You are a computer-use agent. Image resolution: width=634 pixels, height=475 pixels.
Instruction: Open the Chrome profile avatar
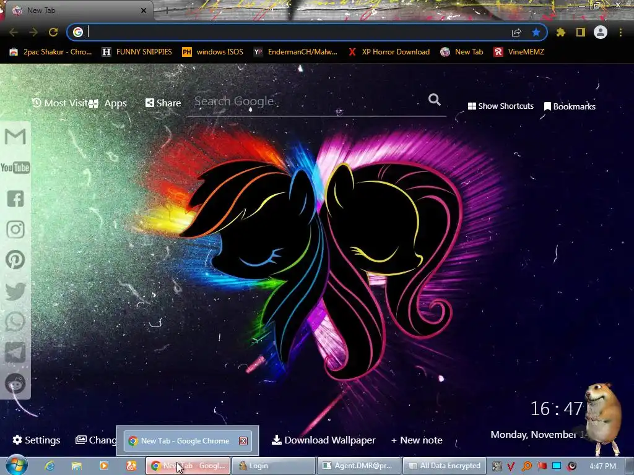pyautogui.click(x=601, y=32)
